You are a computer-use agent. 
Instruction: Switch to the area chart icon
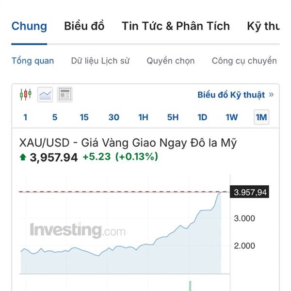45,94
